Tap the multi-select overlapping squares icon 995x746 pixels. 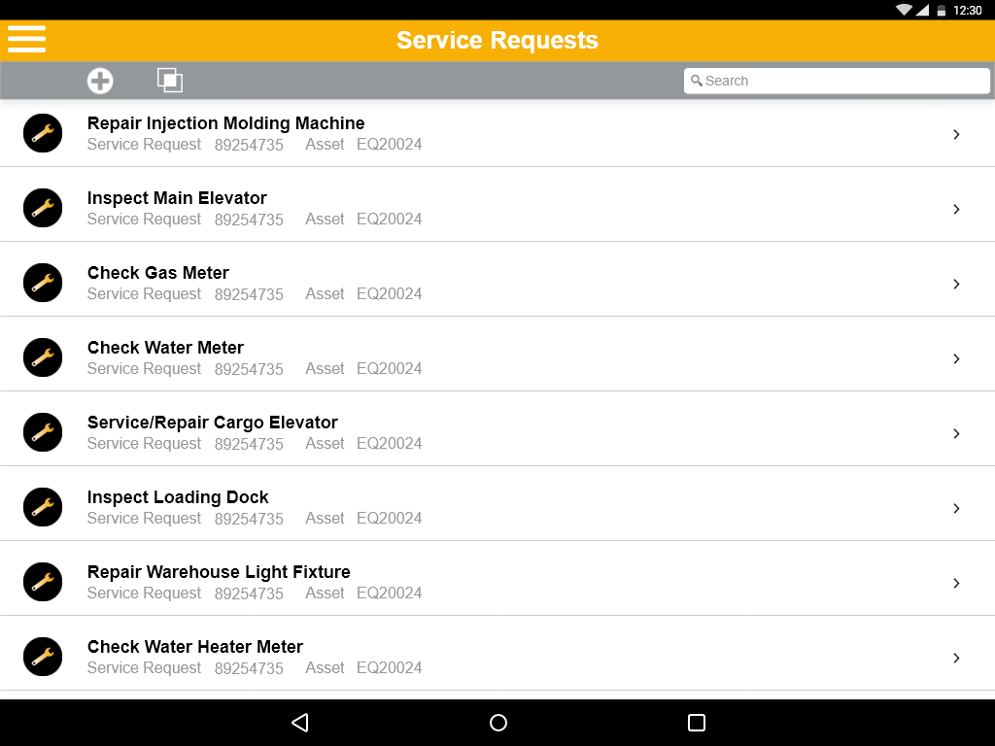(170, 81)
